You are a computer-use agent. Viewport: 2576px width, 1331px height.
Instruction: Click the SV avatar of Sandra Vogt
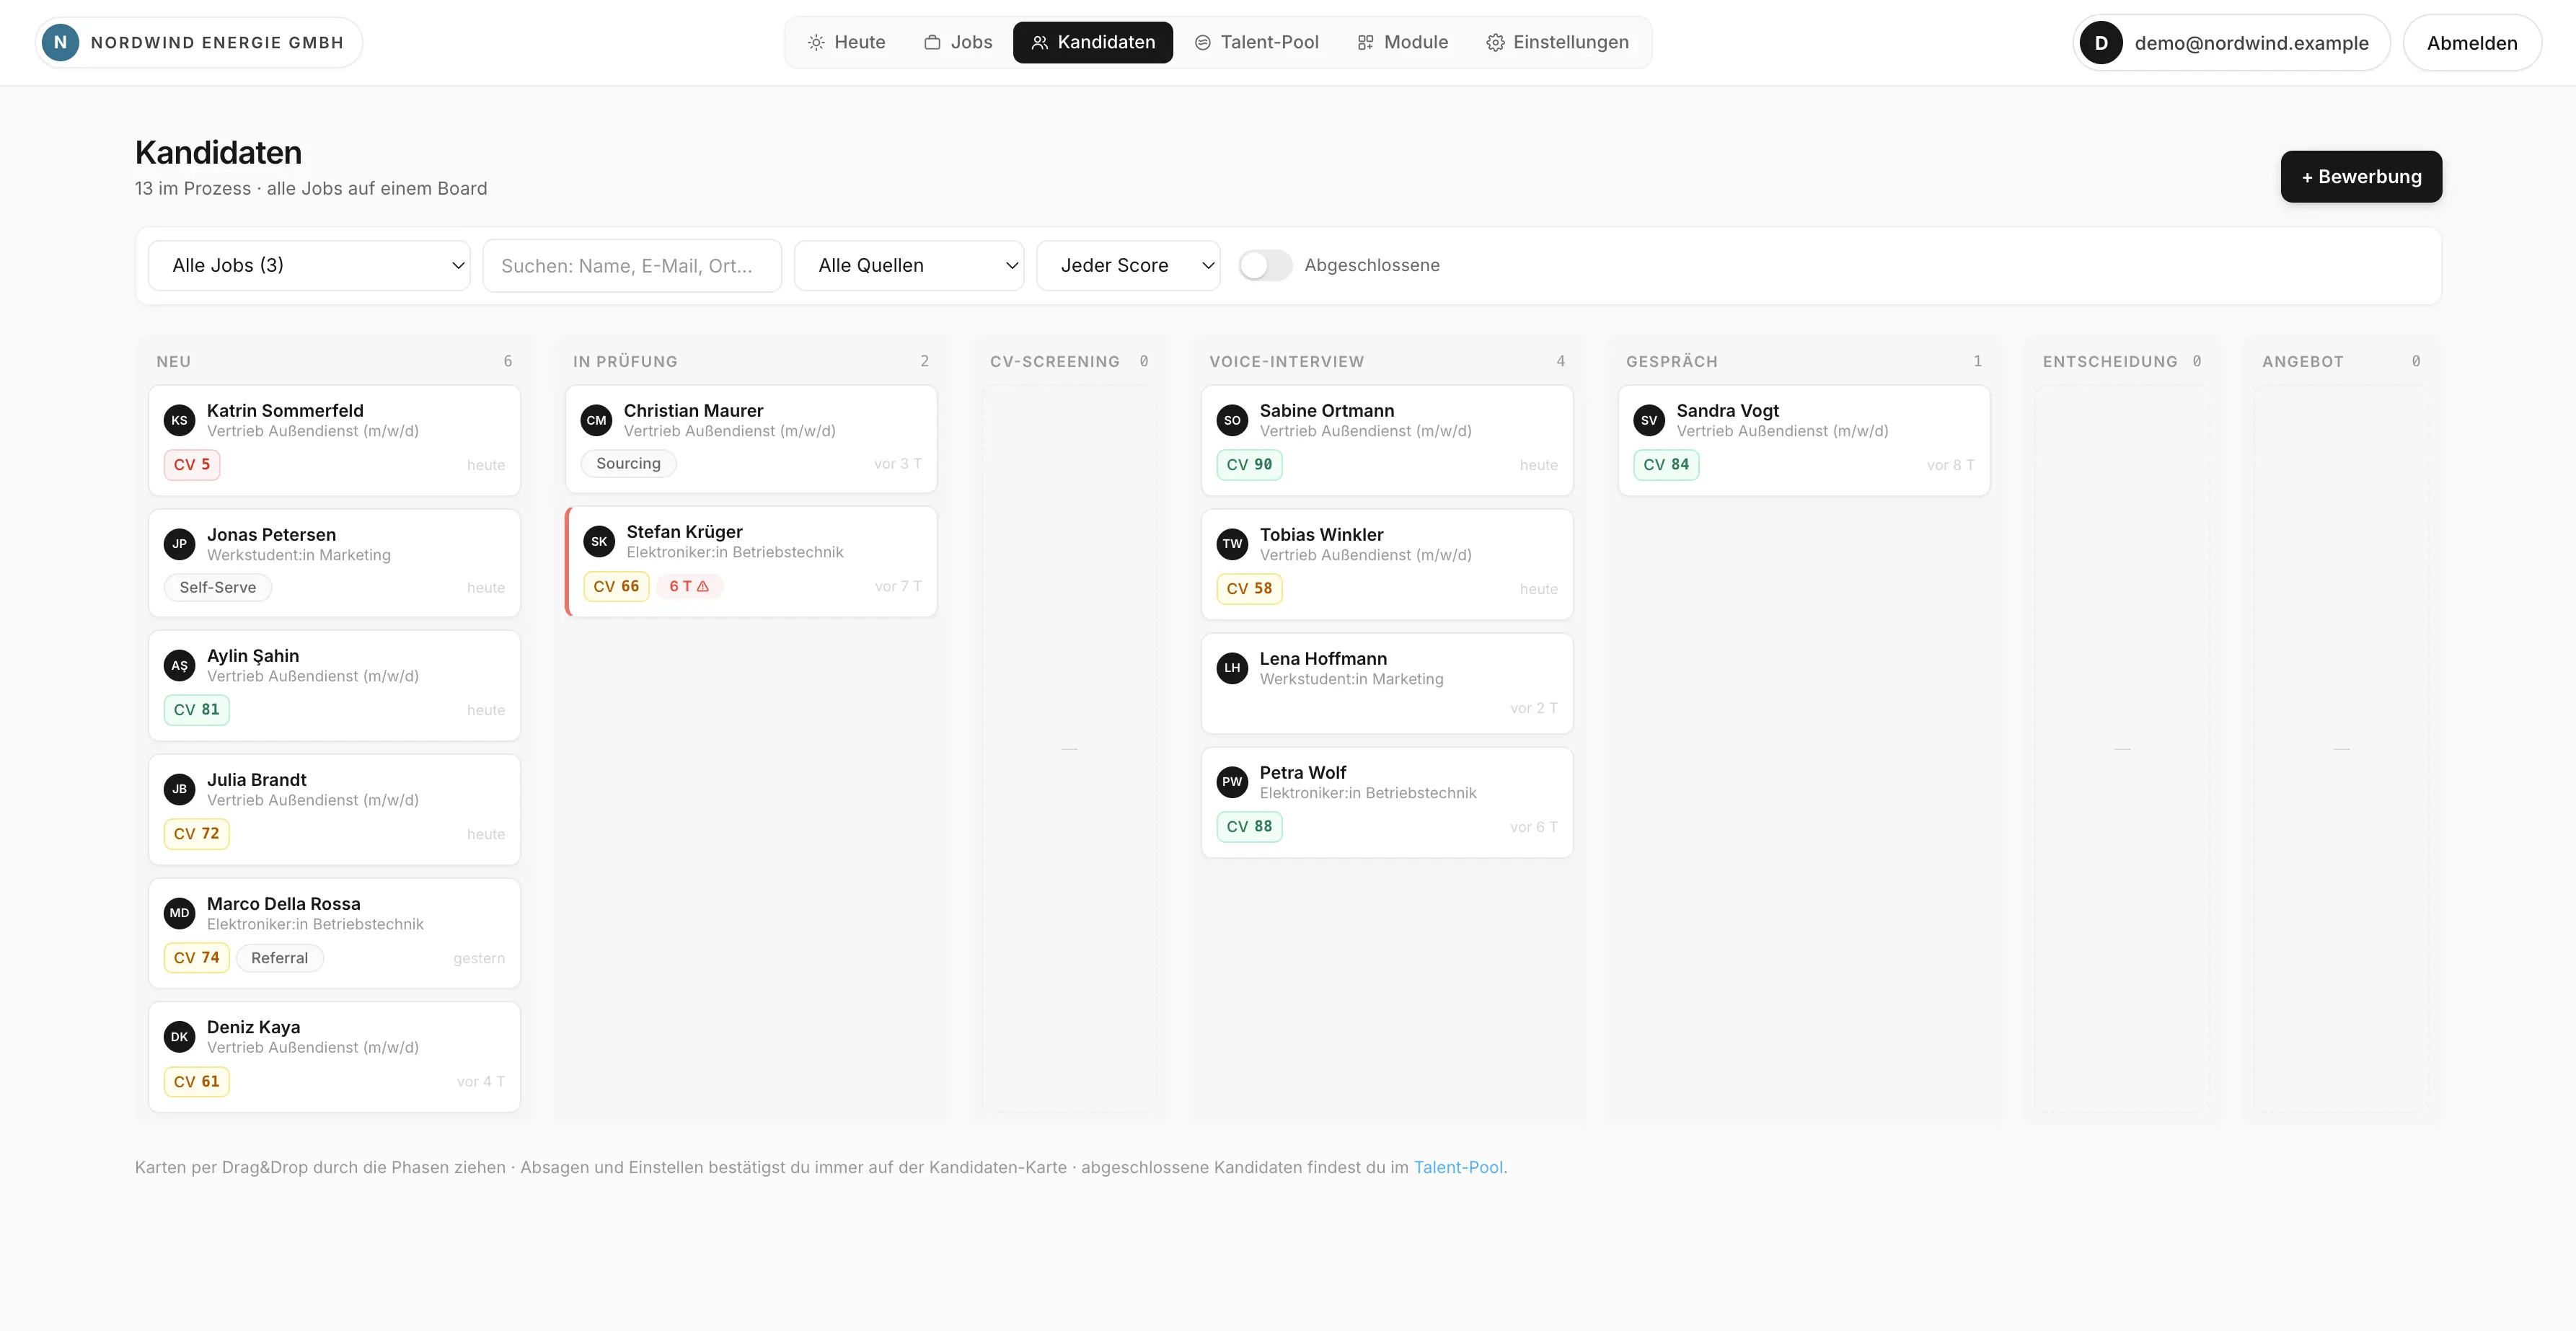pos(1649,420)
